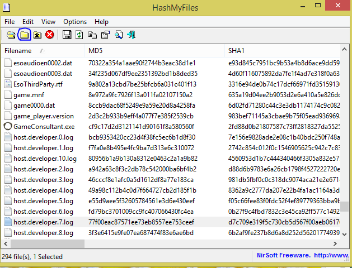Image resolution: width=352 pixels, height=268 pixels.
Task: Select the host.developer.3.log filename
Action: tap(43, 180)
